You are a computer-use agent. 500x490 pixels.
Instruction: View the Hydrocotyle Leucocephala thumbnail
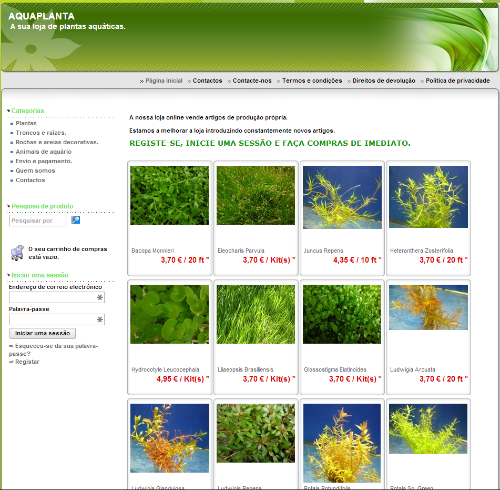click(169, 314)
